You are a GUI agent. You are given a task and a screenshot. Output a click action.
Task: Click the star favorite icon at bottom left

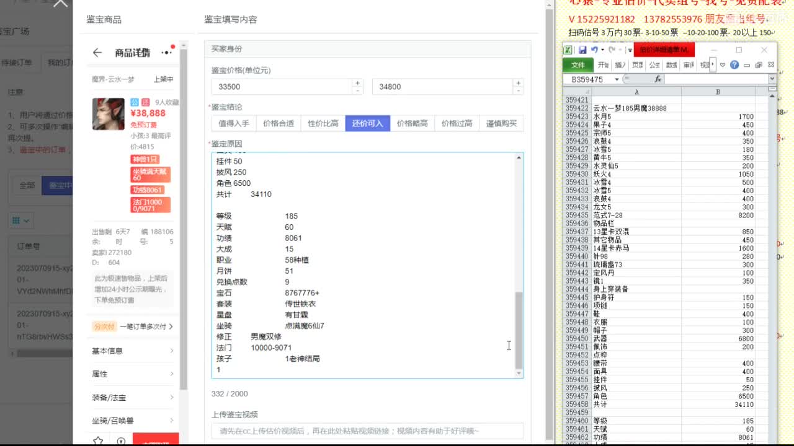[97, 441]
